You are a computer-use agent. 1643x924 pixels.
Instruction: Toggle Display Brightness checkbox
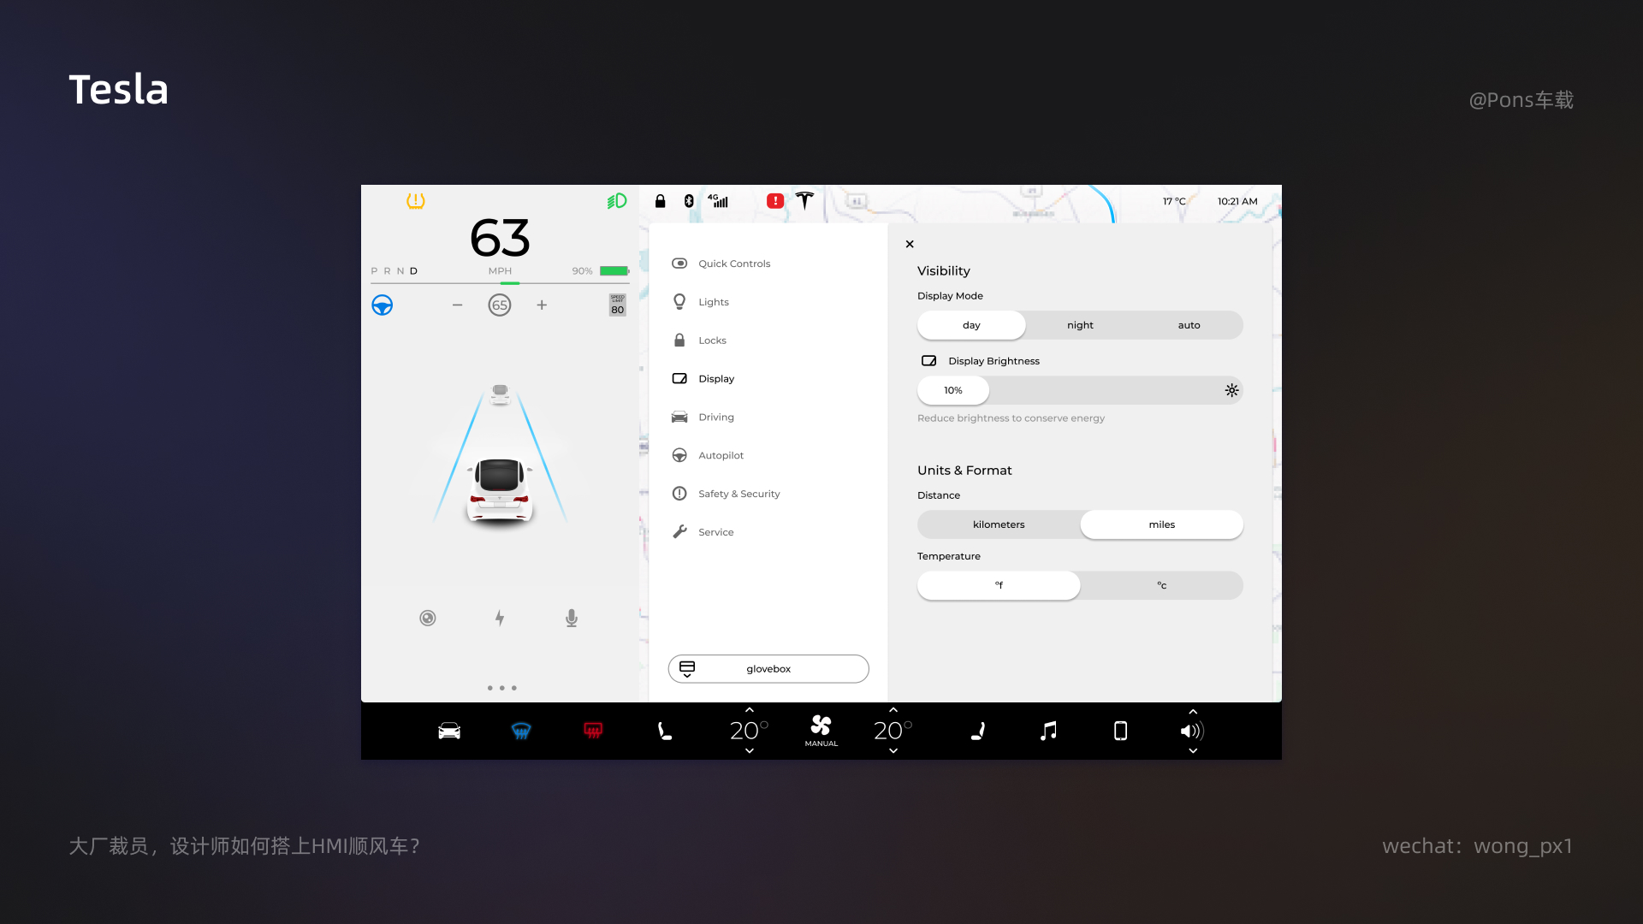(928, 360)
